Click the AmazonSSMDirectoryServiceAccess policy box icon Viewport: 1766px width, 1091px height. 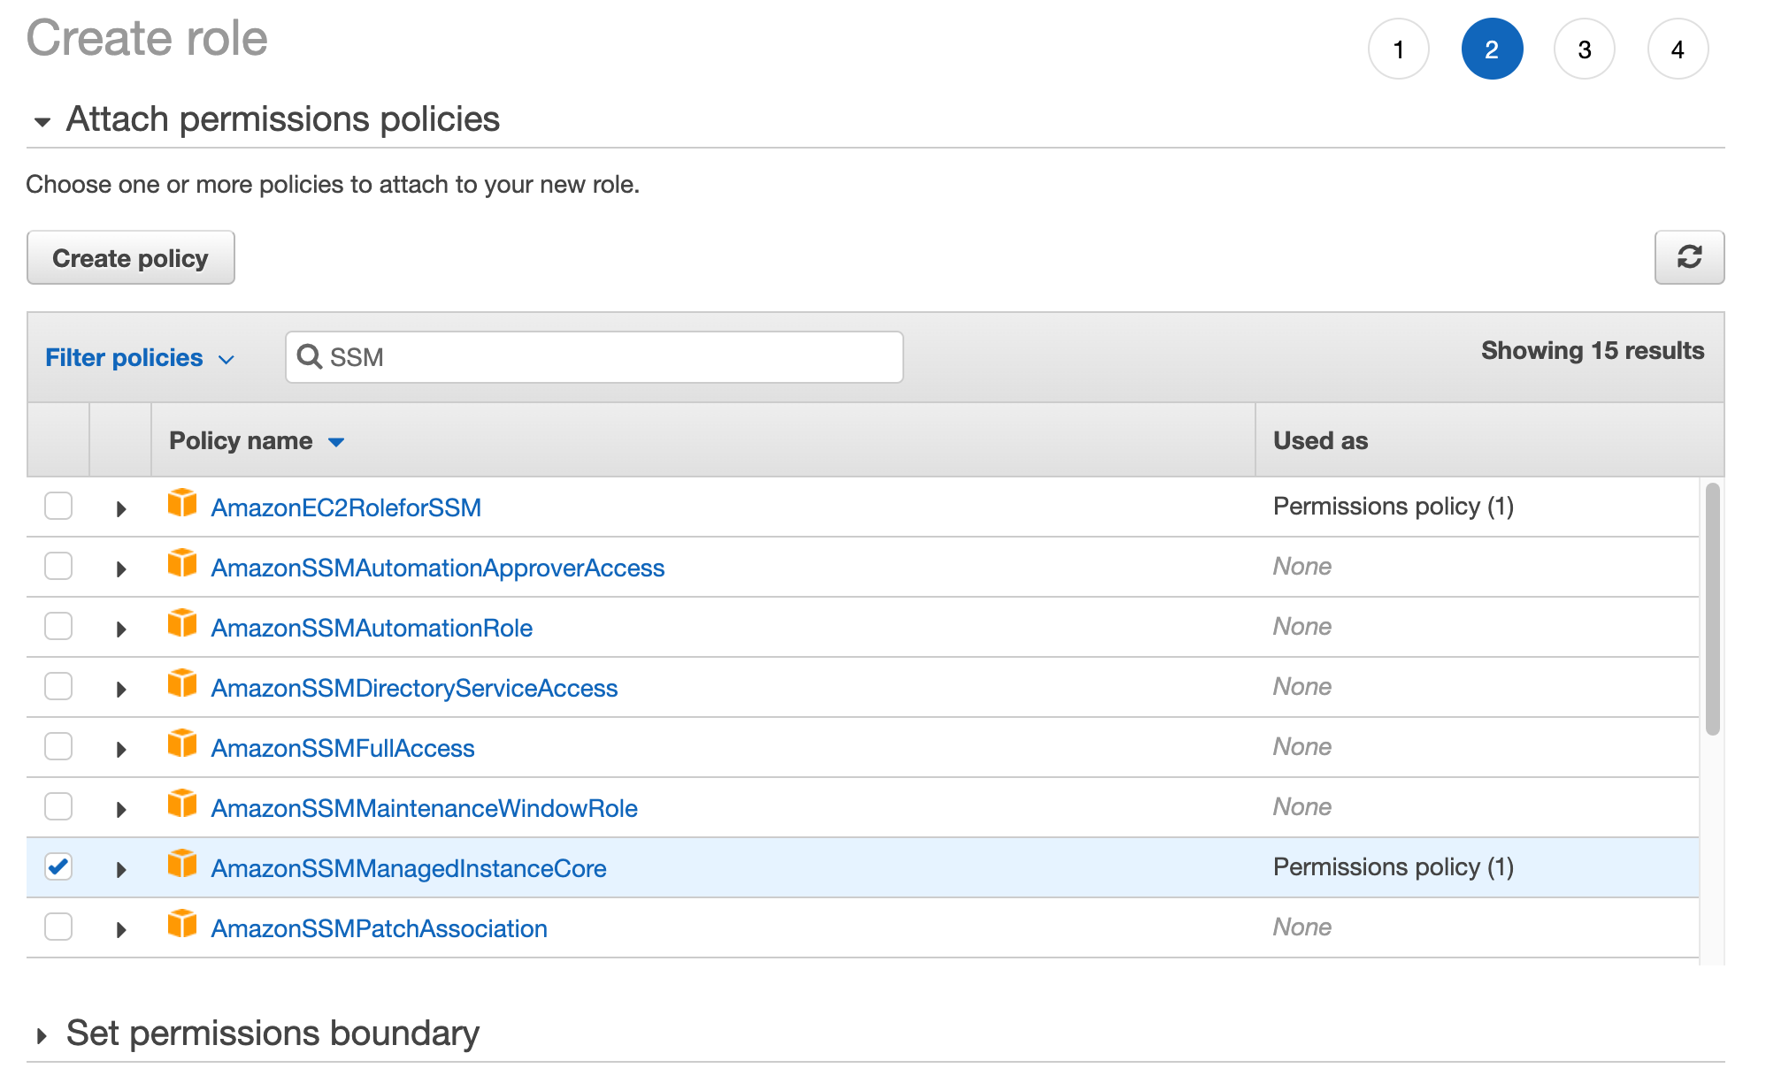click(x=182, y=684)
